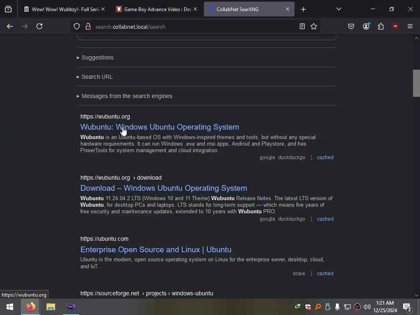Image resolution: width=420 pixels, height=315 pixels.
Task: Click Firefox icon in taskbar
Action: tap(30, 307)
